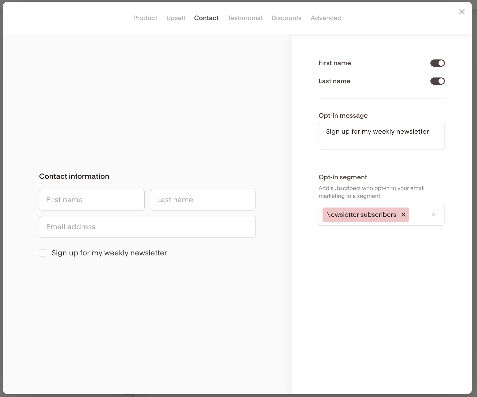The height and width of the screenshot is (397, 477).
Task: Clear all selected opt-in segments
Action: pyautogui.click(x=433, y=215)
